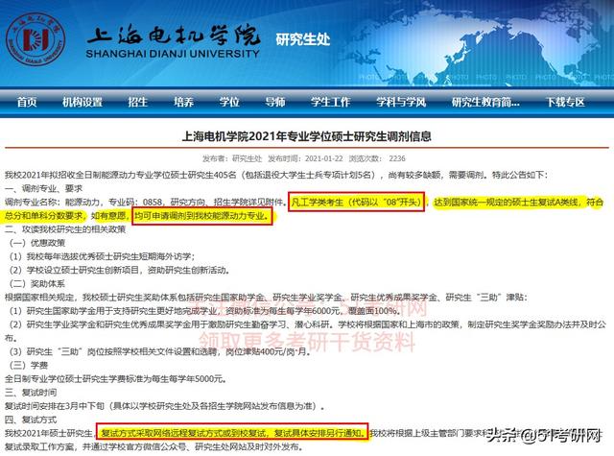Click the highlighted text 复试方式采取网络远程复试方式或到校复试
The width and height of the screenshot is (614, 456).
click(x=184, y=433)
